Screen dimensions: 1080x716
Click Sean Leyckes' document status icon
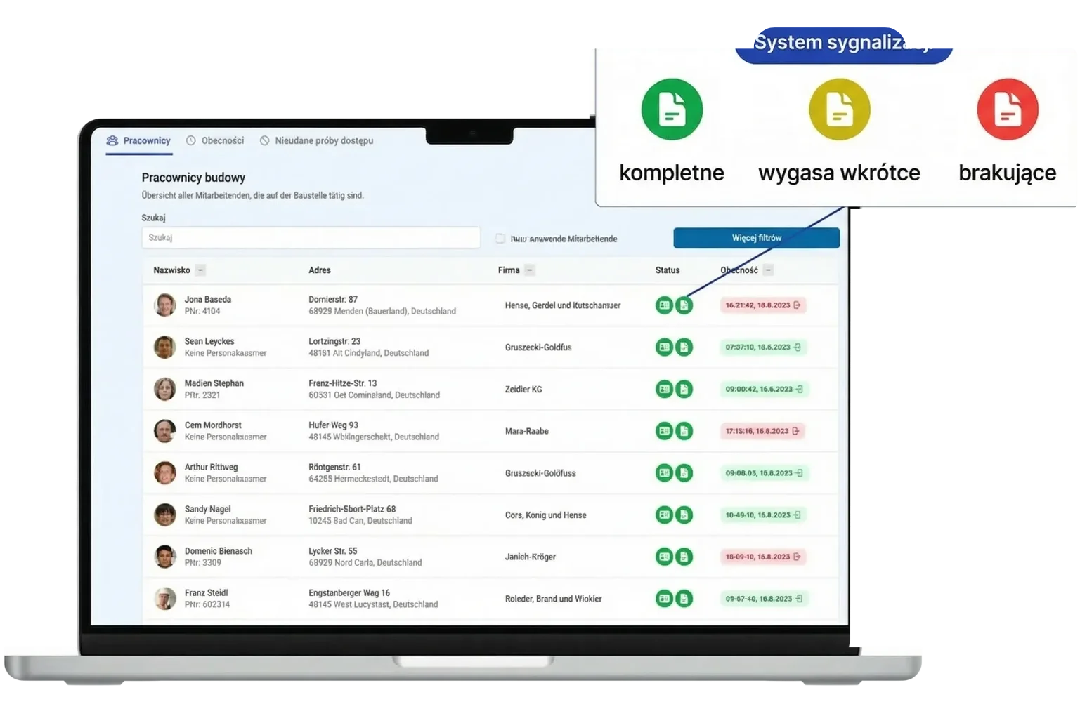pos(684,347)
